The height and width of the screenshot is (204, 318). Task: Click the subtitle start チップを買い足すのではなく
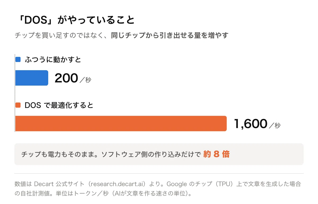[63, 36]
